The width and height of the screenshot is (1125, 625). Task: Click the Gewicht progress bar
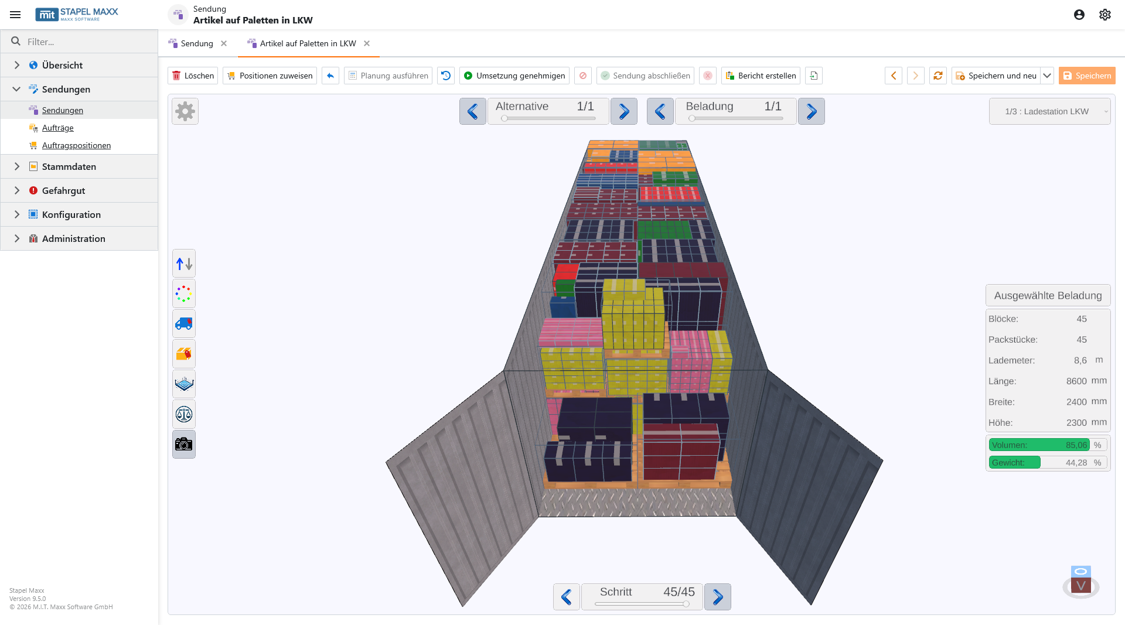1048,463
